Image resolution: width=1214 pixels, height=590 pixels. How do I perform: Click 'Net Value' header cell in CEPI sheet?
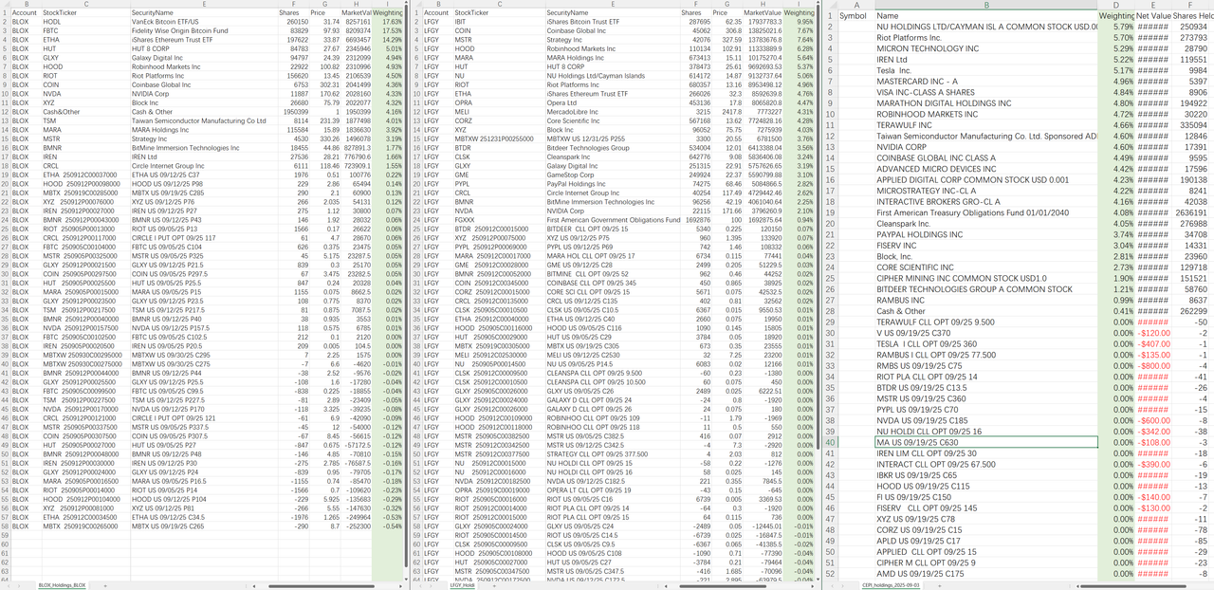coord(1153,15)
